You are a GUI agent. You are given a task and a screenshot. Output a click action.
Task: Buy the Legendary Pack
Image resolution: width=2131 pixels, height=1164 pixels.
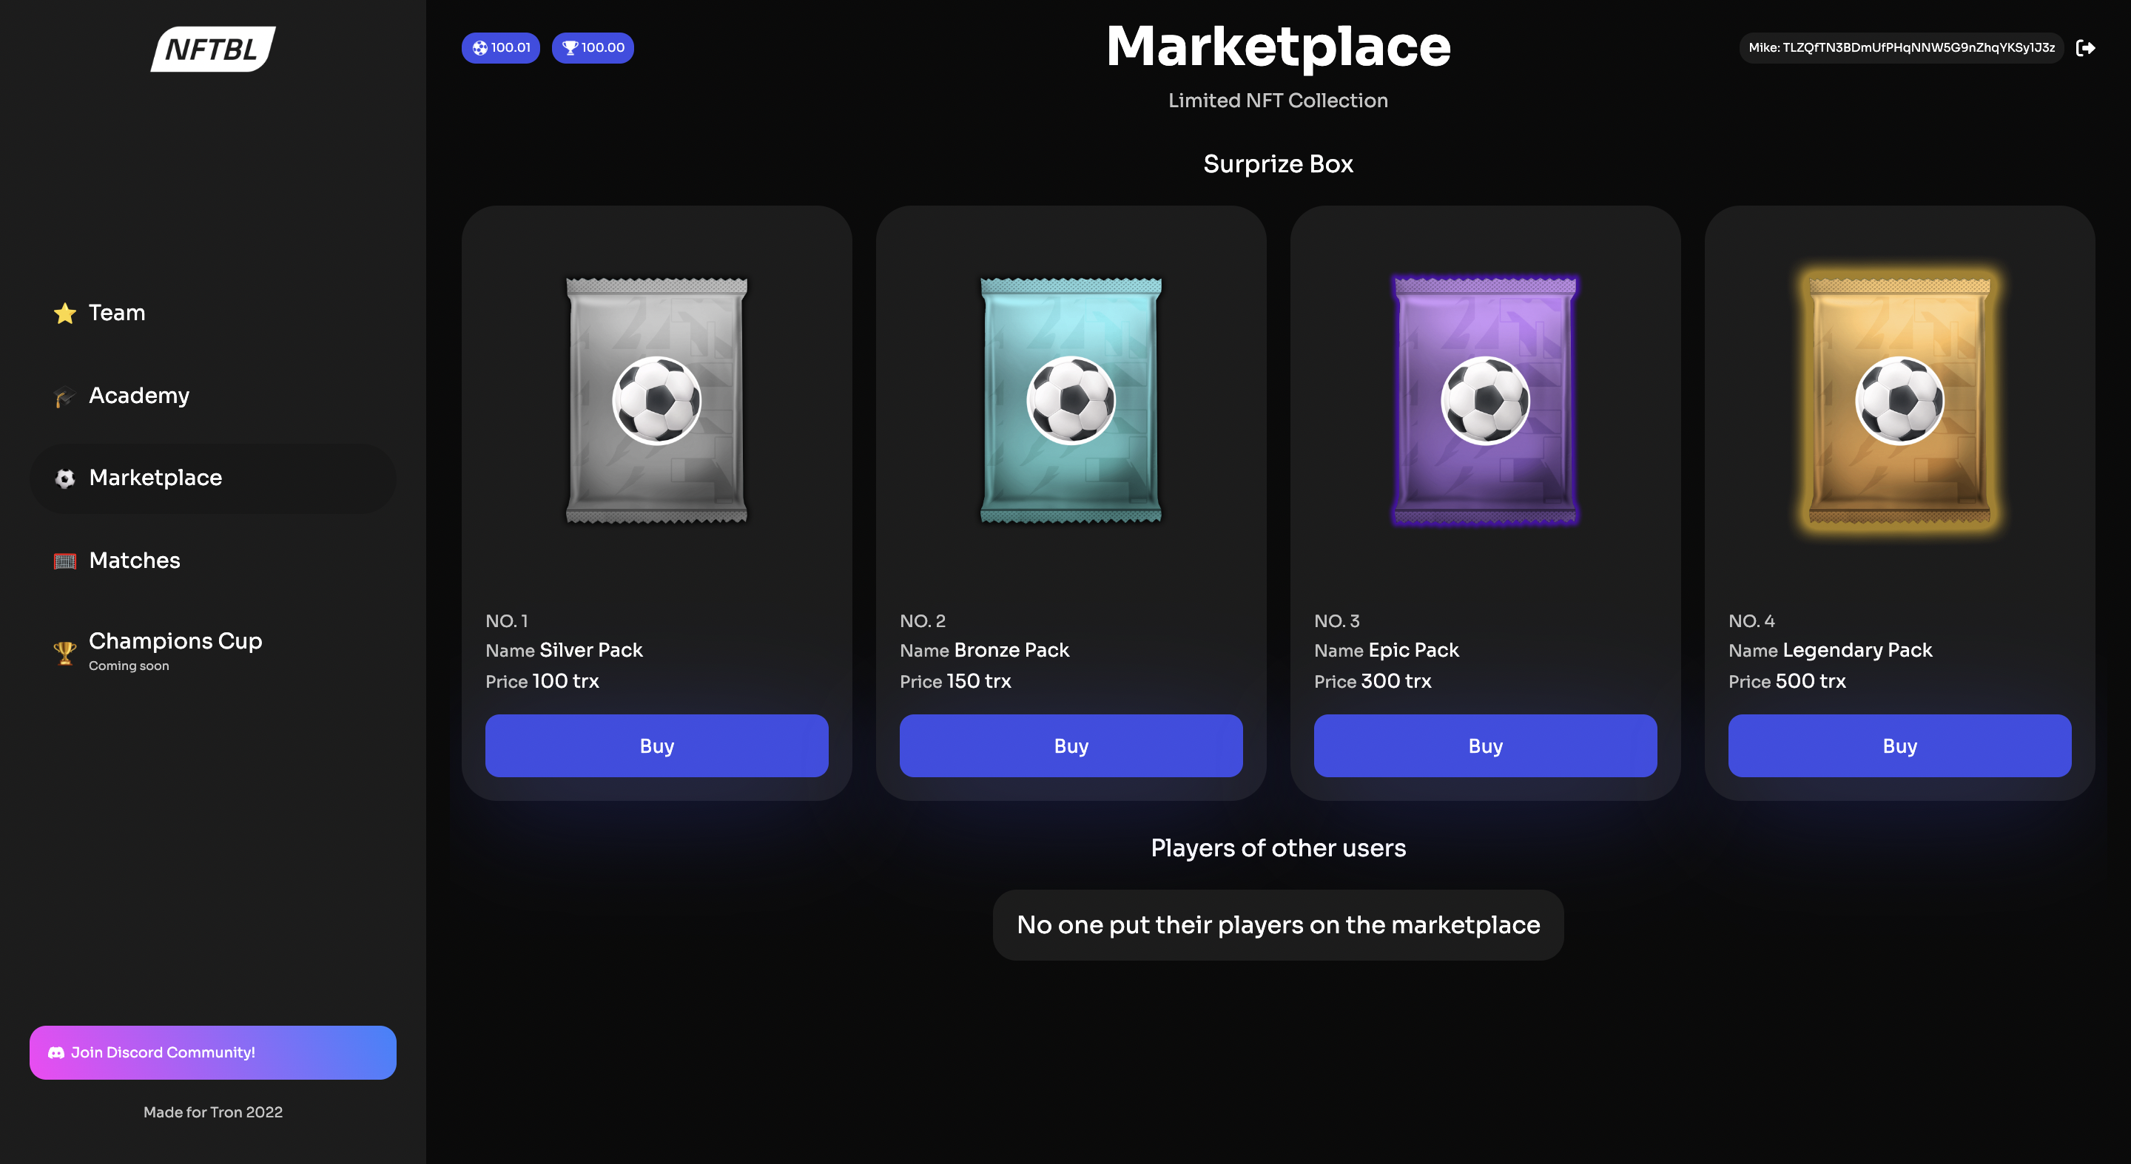pyautogui.click(x=1899, y=745)
